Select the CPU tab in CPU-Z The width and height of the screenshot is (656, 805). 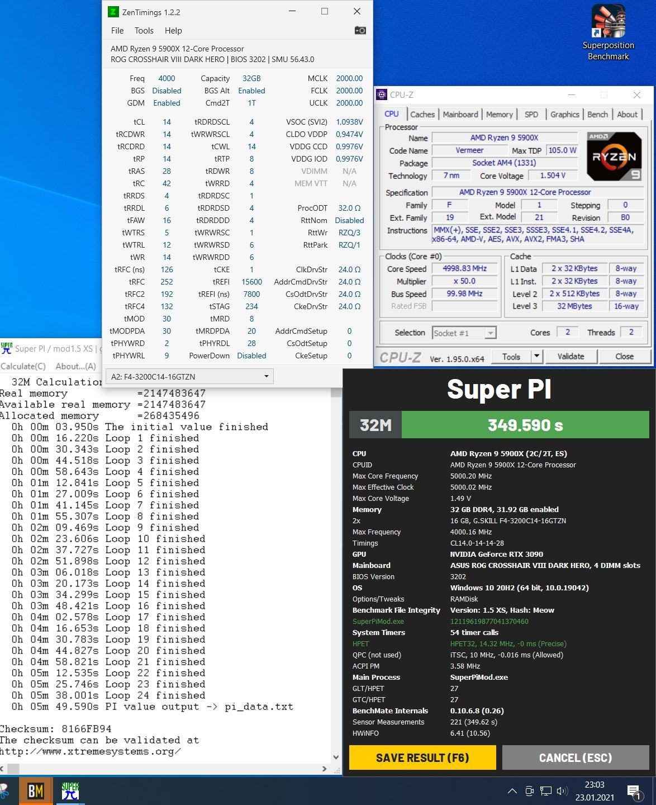pos(392,113)
